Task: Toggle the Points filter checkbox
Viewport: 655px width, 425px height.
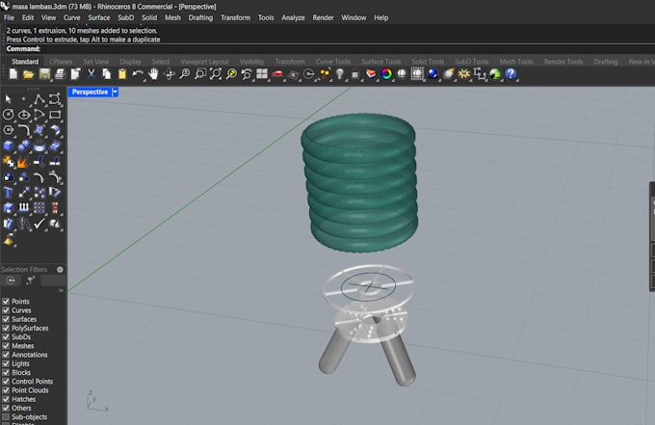Action: click(x=6, y=302)
